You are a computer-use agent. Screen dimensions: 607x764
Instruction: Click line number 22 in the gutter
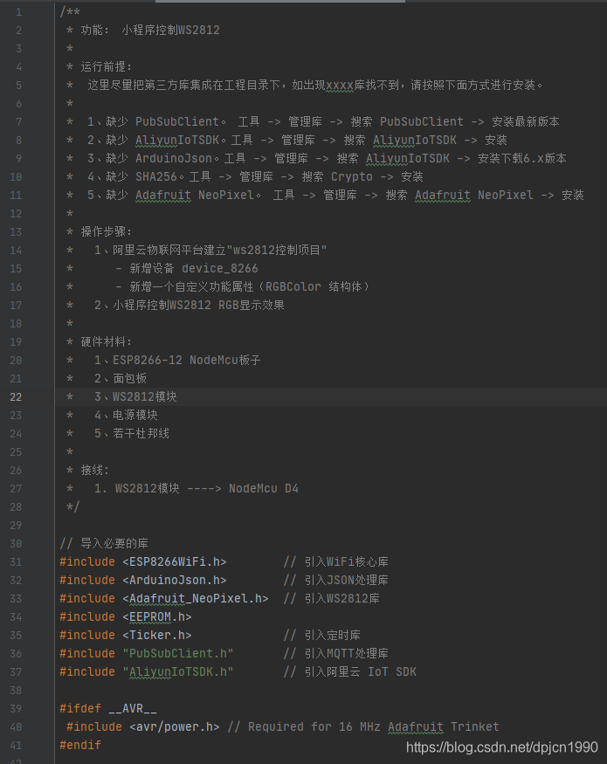[16, 397]
